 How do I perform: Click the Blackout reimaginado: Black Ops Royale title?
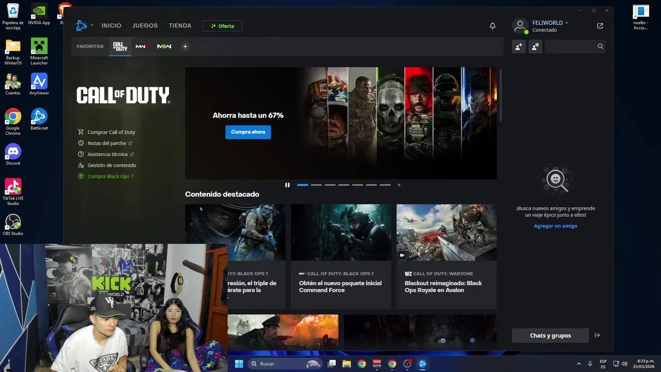coord(443,287)
